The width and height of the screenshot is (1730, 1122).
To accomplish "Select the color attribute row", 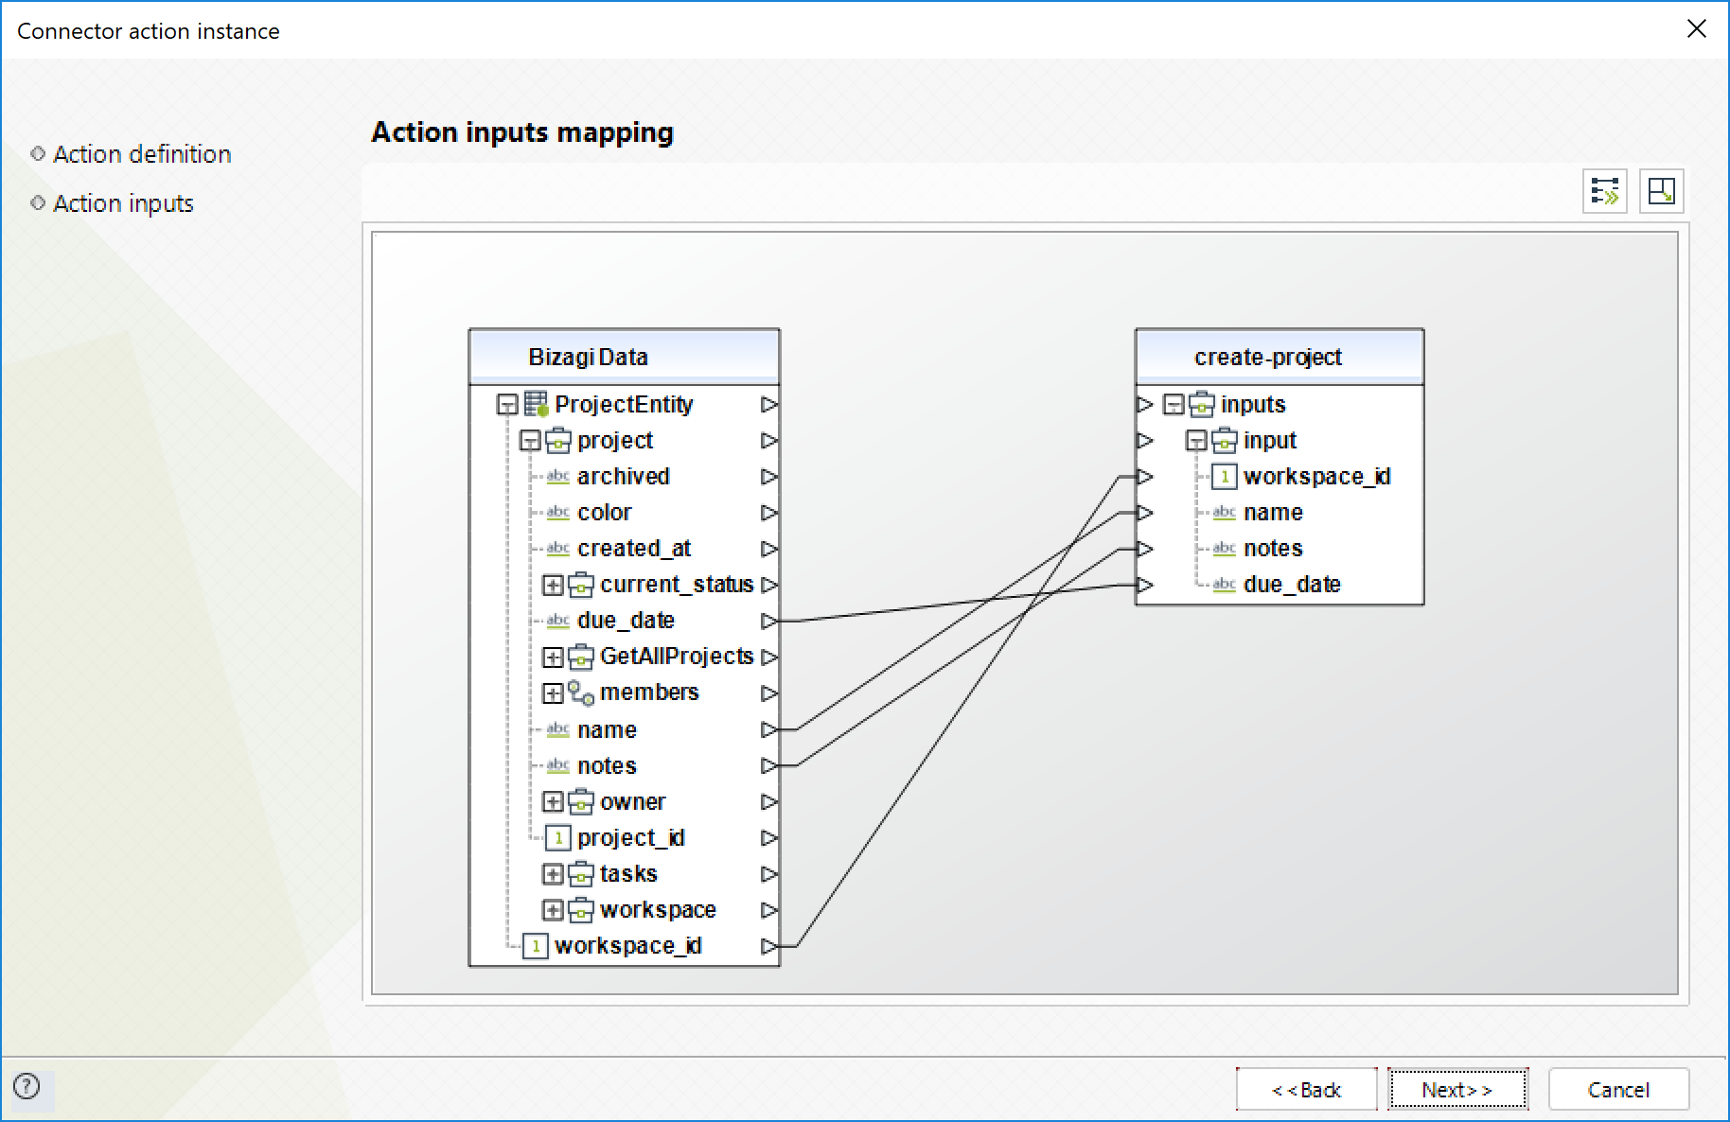I will [625, 513].
